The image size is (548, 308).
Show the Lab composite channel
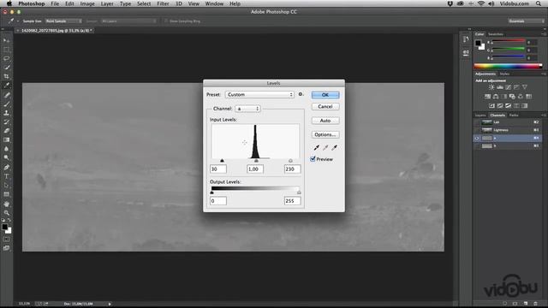(x=477, y=122)
